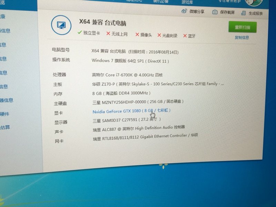Click the 复制信息 link
Image resolution: width=276 pixels, height=207 pixels.
242,37
